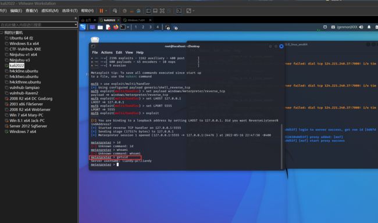Toggle the thumbnail bar view icon
Screen dimensions: 378x223
(x=155, y=11)
